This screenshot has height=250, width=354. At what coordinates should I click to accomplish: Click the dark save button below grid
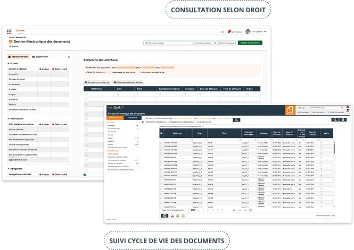tap(164, 216)
